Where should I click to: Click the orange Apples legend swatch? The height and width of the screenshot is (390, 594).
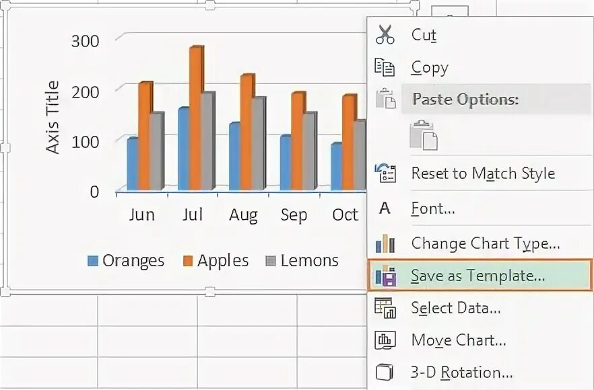(x=188, y=261)
